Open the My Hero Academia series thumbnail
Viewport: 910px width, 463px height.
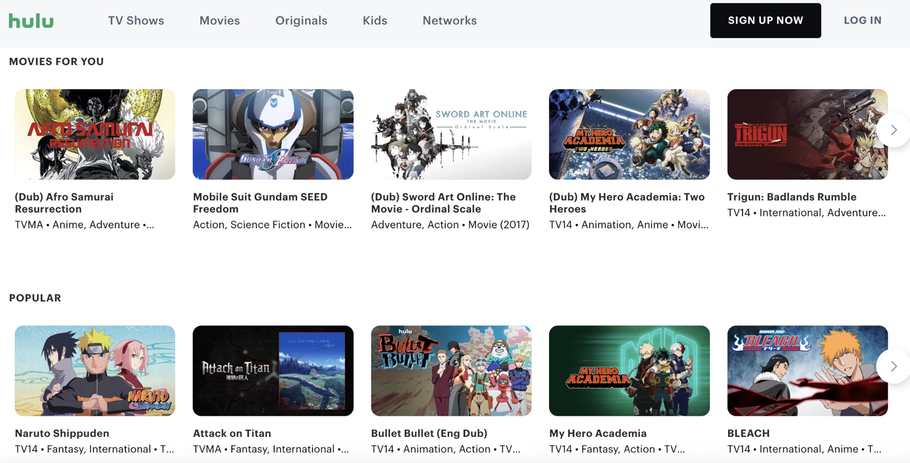click(629, 371)
